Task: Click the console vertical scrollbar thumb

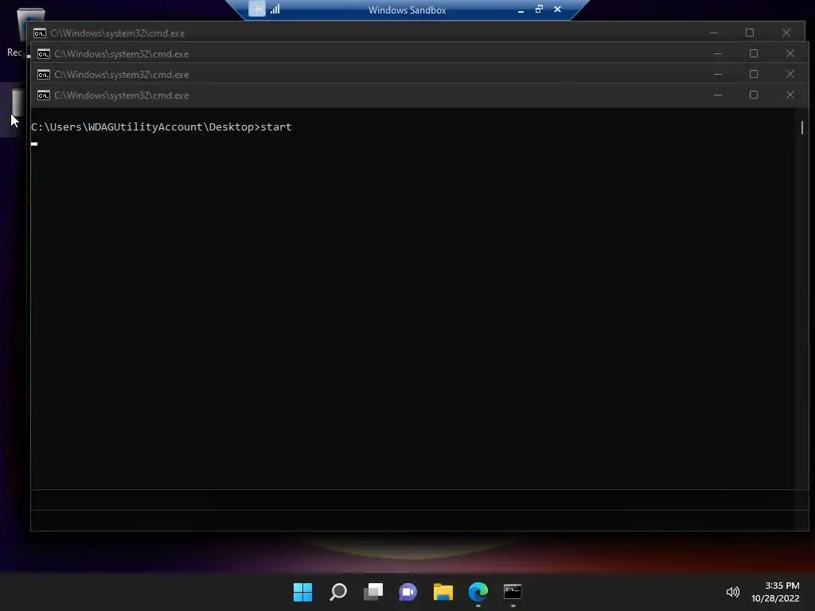Action: click(802, 127)
